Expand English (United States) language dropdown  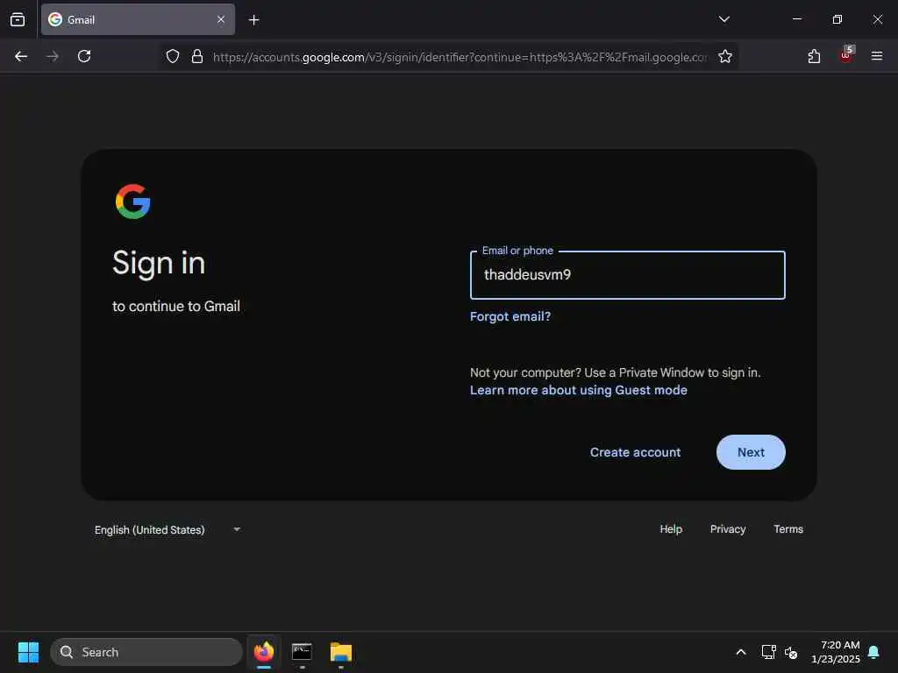coord(167,530)
